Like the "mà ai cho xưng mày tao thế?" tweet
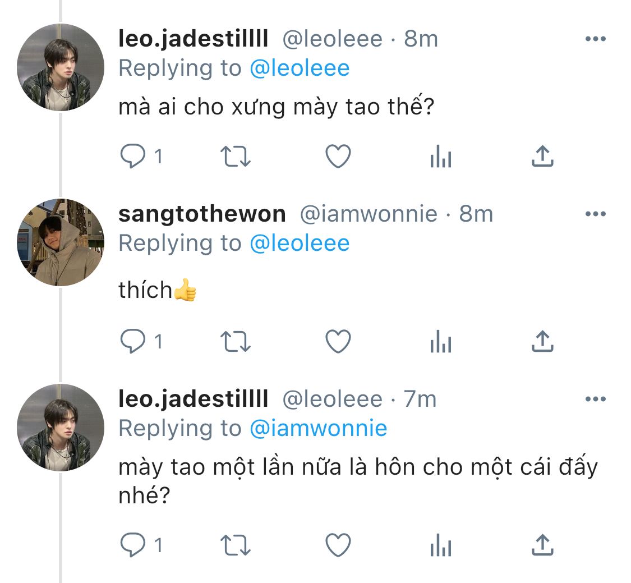 tap(338, 157)
